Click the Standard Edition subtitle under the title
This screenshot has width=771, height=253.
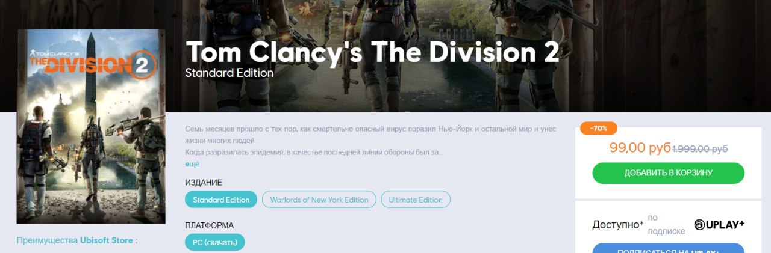point(229,73)
